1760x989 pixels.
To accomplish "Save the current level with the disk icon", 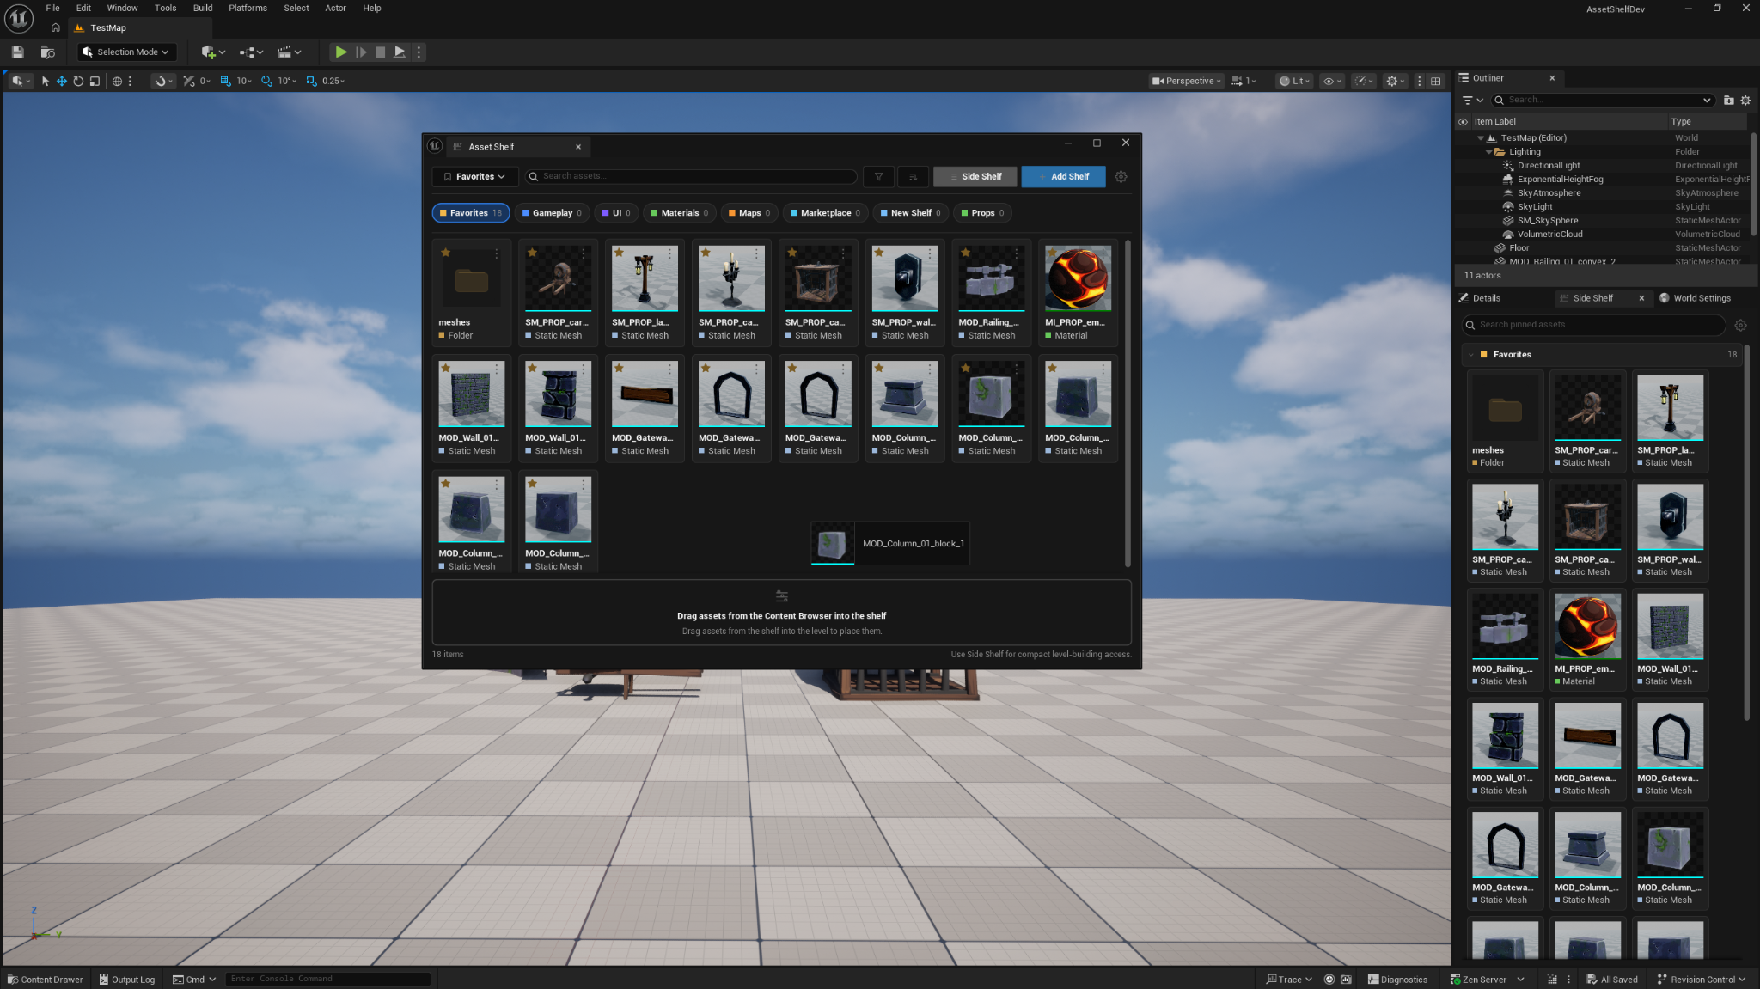I will tap(17, 52).
